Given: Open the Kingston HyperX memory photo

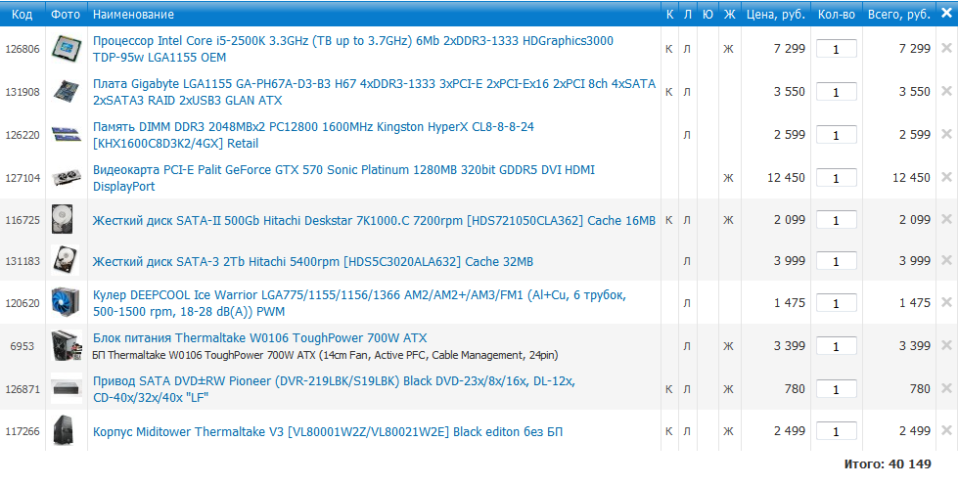Looking at the screenshot, I should [x=67, y=134].
